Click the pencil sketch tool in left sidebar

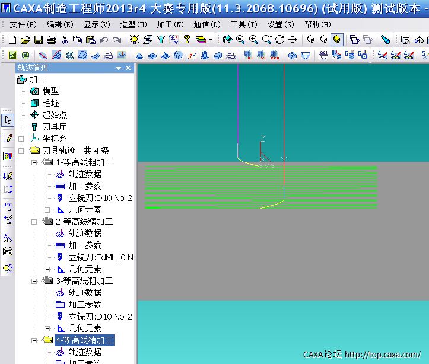8,138
